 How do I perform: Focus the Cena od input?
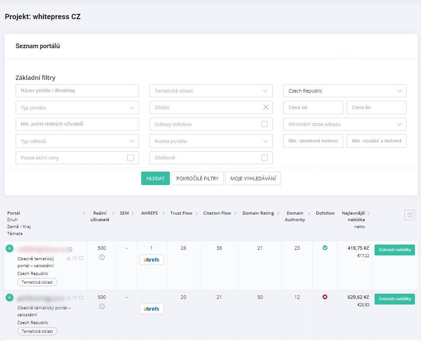tap(313, 107)
